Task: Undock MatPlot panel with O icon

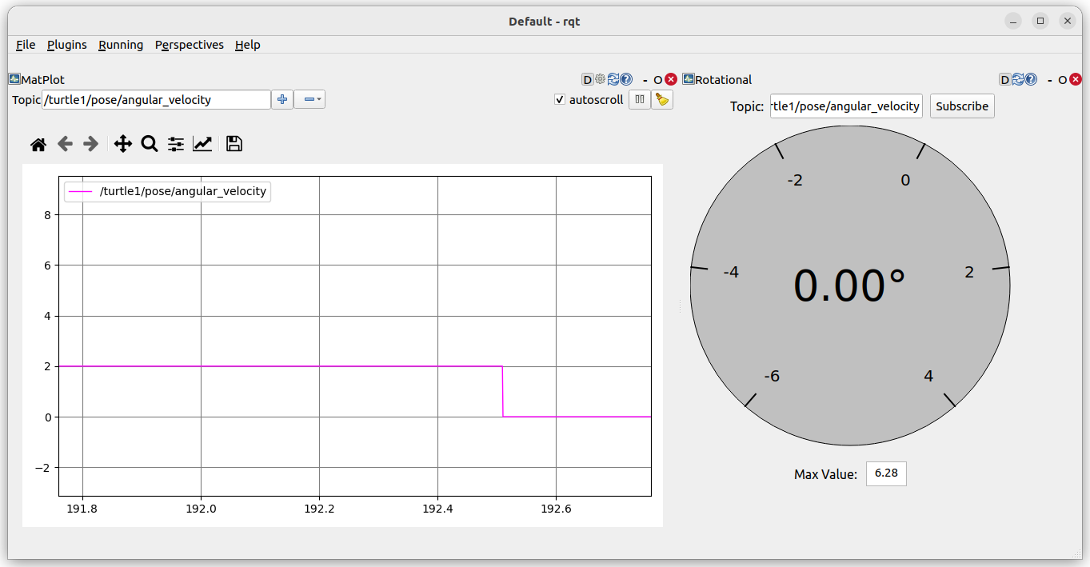Action: tap(658, 79)
